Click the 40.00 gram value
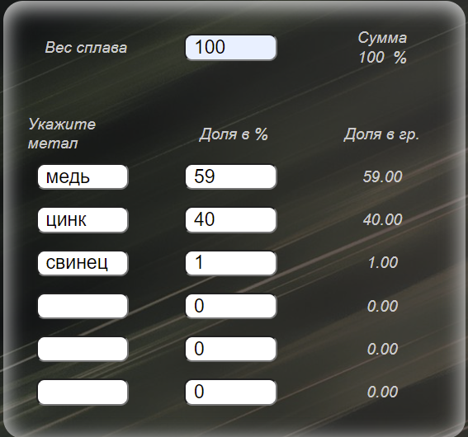This screenshot has height=437, width=468. click(383, 219)
